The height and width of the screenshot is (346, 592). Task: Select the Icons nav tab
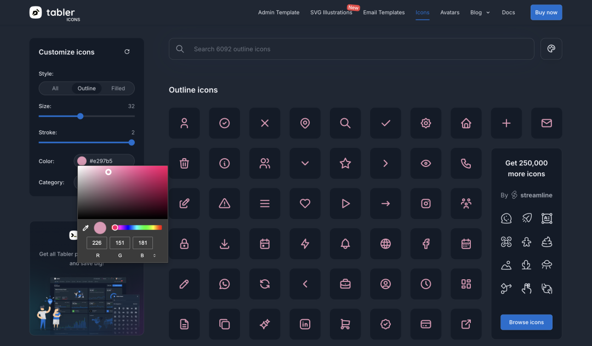pos(422,13)
